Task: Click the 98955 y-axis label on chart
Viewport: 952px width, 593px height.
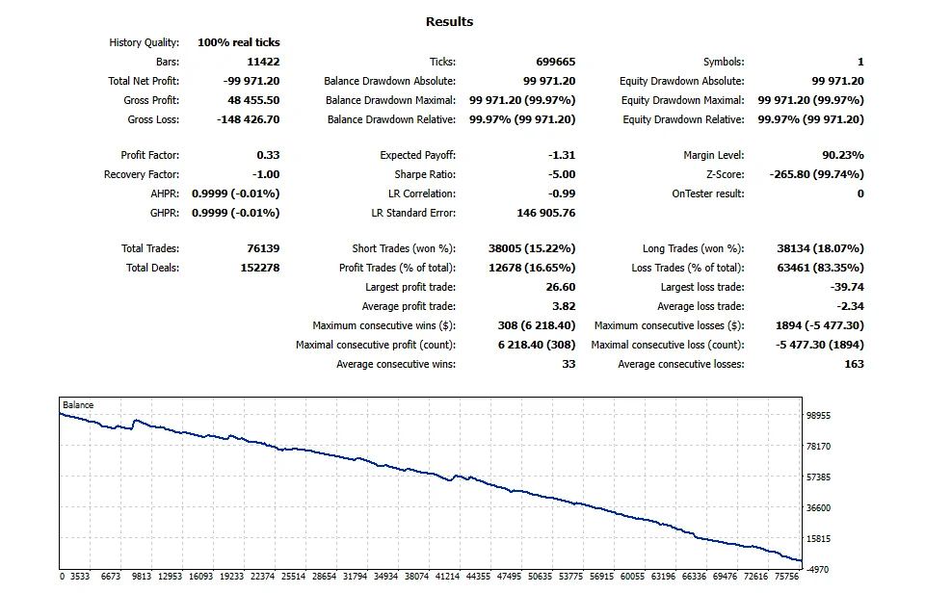Action: tap(818, 415)
